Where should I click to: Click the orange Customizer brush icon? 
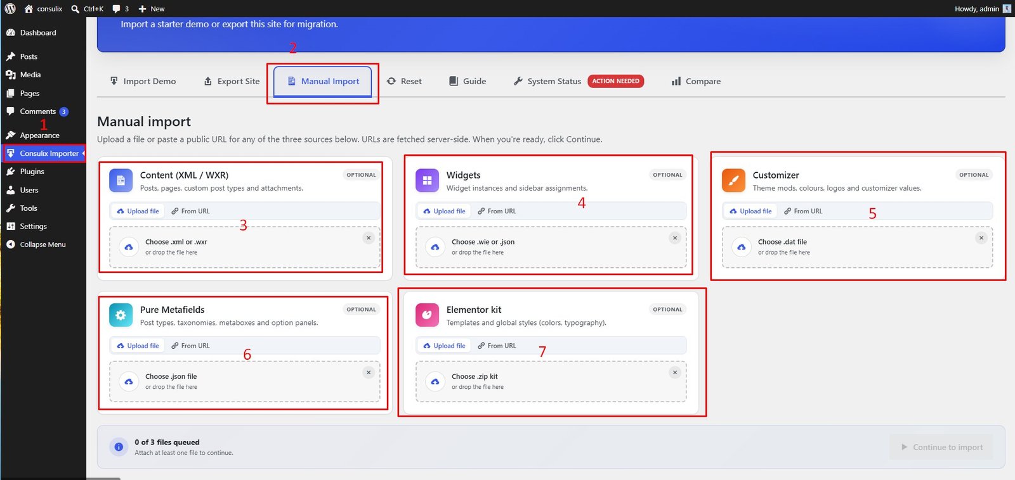733,180
